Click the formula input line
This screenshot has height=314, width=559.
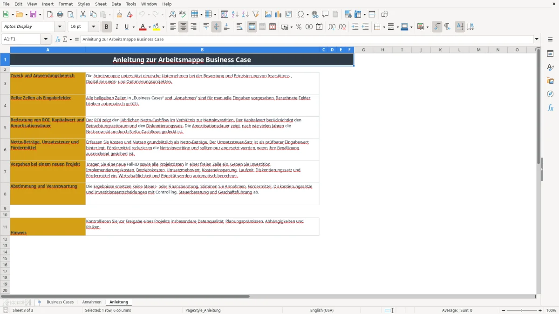307,39
